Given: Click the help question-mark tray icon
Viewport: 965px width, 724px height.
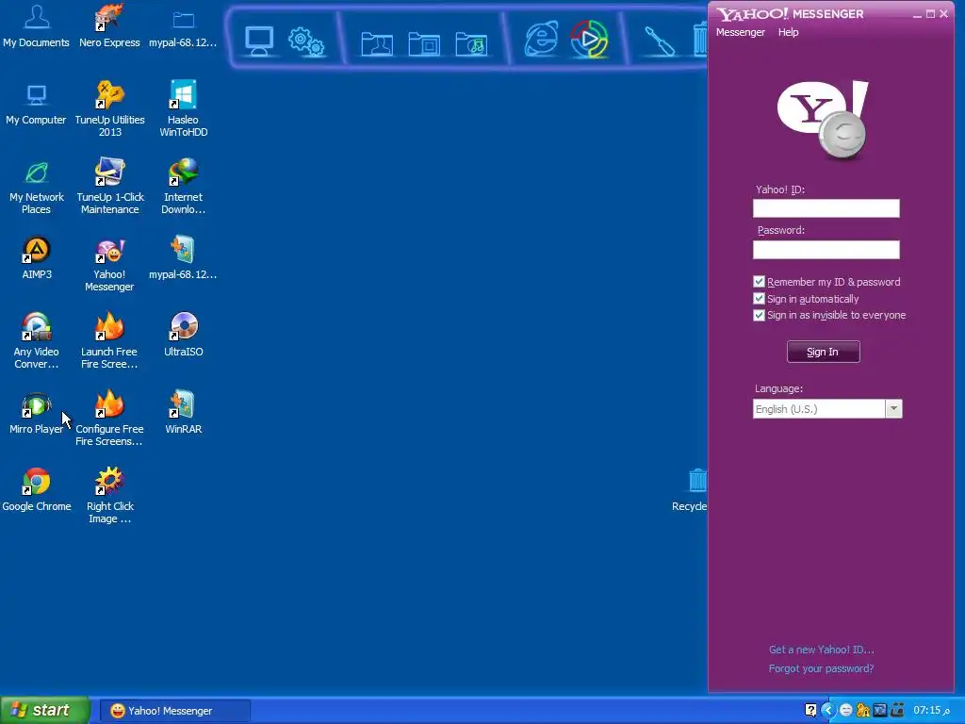Looking at the screenshot, I should click(811, 711).
